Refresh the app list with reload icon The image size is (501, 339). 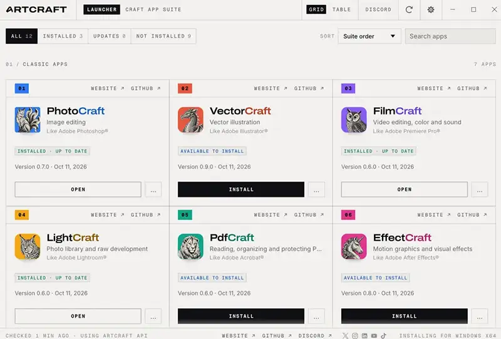point(409,9)
